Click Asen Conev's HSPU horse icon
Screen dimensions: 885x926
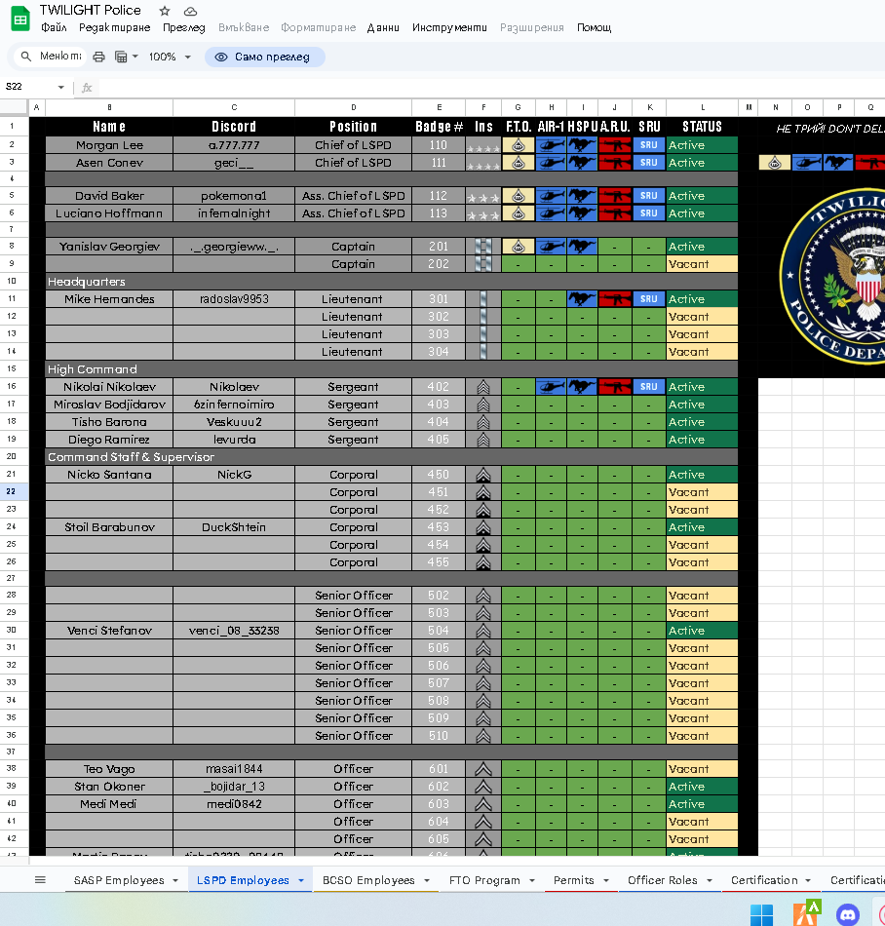coord(582,163)
